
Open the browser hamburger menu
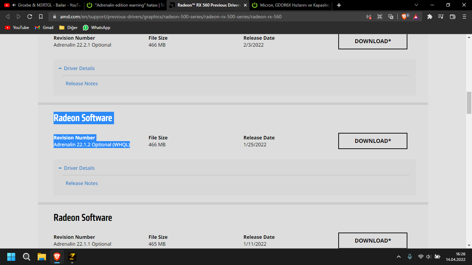(x=464, y=17)
